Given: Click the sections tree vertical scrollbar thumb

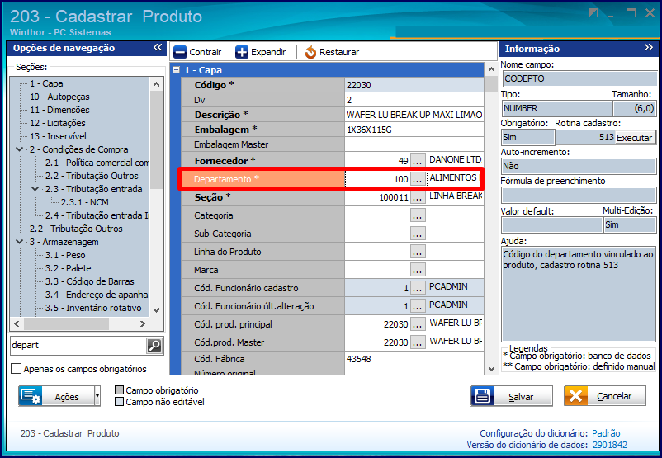Looking at the screenshot, I should click(x=156, y=139).
